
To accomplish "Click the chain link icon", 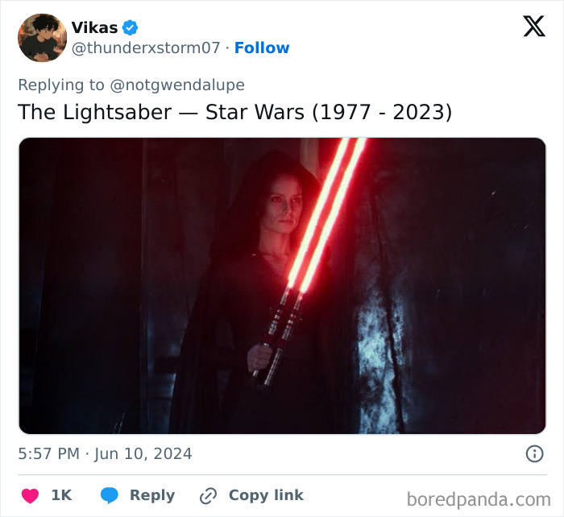I will pos(209,495).
